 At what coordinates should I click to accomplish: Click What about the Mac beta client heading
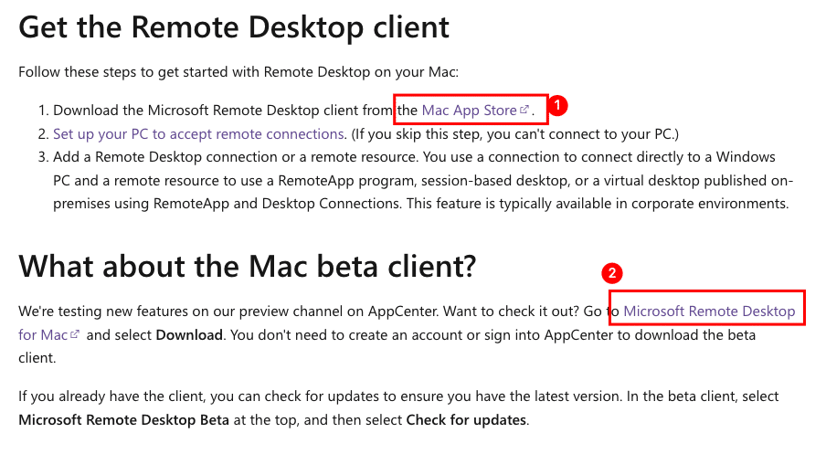(x=247, y=266)
